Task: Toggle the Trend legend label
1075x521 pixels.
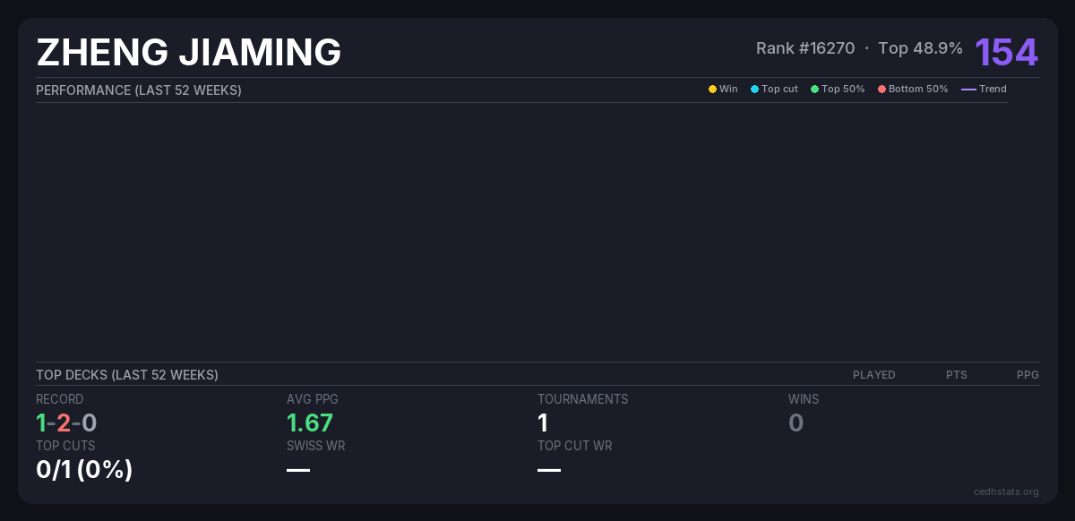Action: [x=993, y=90]
